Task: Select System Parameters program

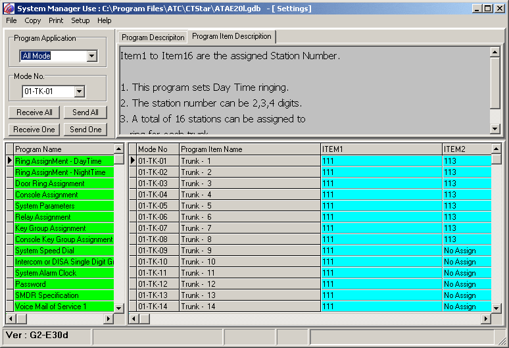Action: 64,206
